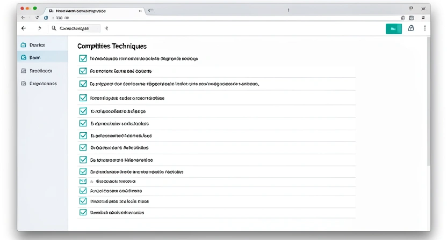Toggle the last checkbox in the list
This screenshot has height=240, width=447.
pos(83,212)
